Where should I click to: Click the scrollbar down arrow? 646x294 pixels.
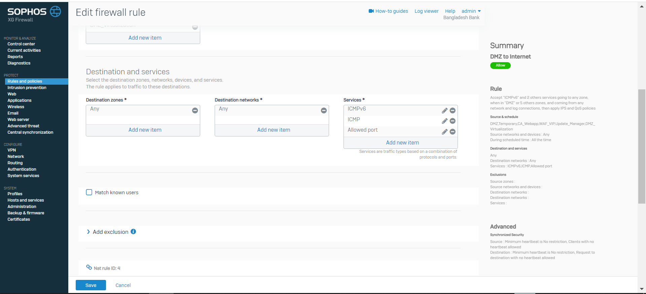coord(642,289)
